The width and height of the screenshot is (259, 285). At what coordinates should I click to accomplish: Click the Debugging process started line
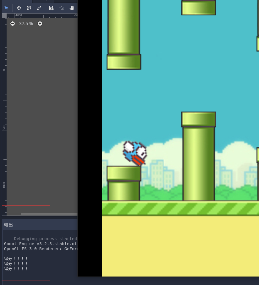[x=40, y=238]
